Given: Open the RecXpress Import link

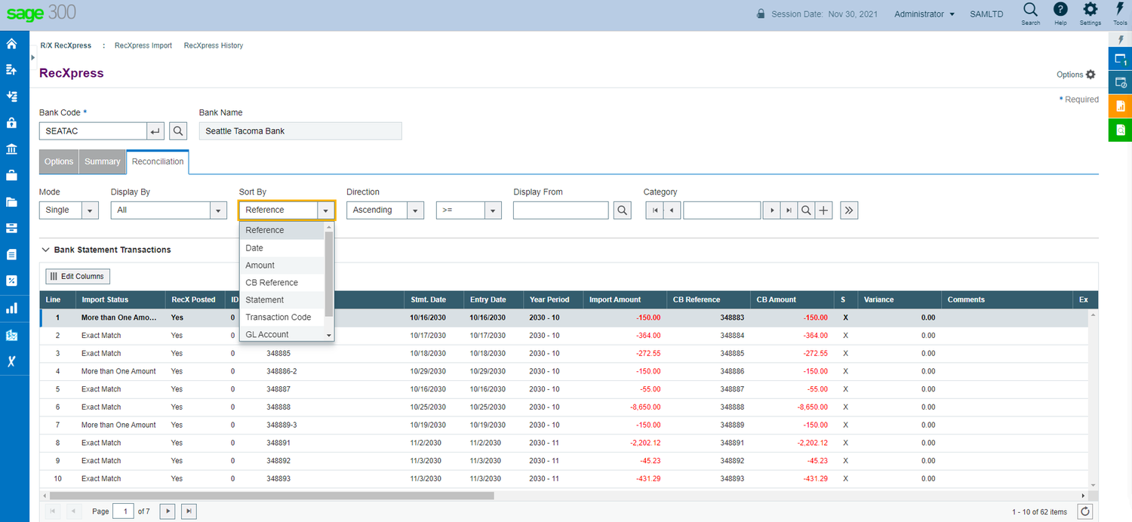Looking at the screenshot, I should click(x=143, y=45).
